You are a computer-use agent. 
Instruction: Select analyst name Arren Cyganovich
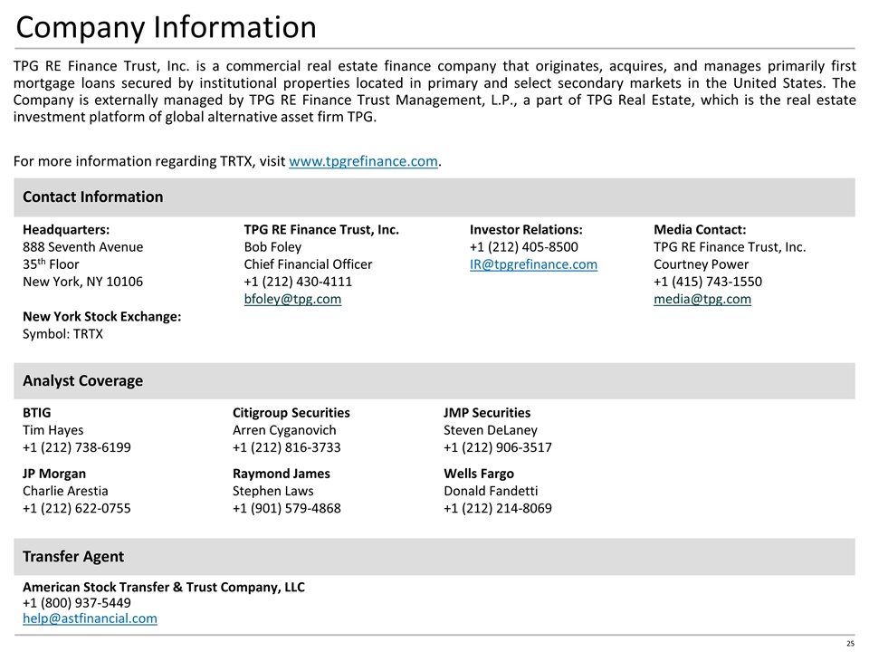[284, 429]
